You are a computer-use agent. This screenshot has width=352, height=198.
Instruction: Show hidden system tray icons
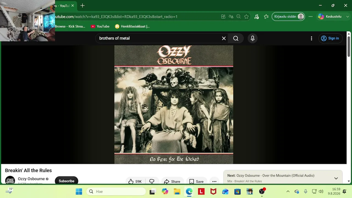[288, 191]
